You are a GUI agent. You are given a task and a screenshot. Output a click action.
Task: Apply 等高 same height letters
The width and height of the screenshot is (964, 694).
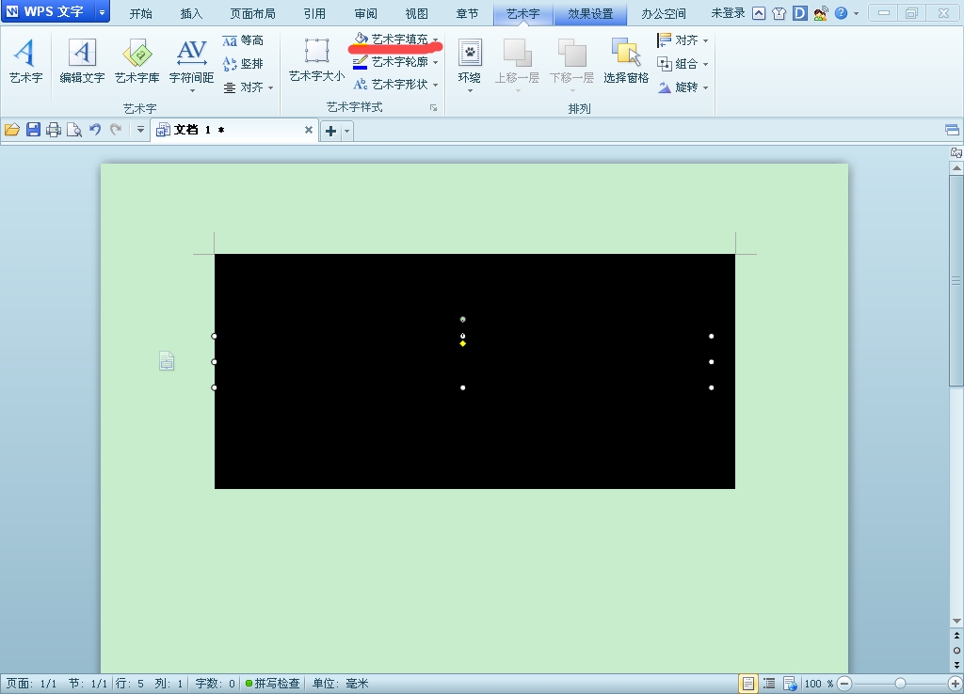pyautogui.click(x=244, y=40)
